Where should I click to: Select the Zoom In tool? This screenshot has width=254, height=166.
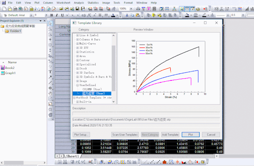click(50, 29)
